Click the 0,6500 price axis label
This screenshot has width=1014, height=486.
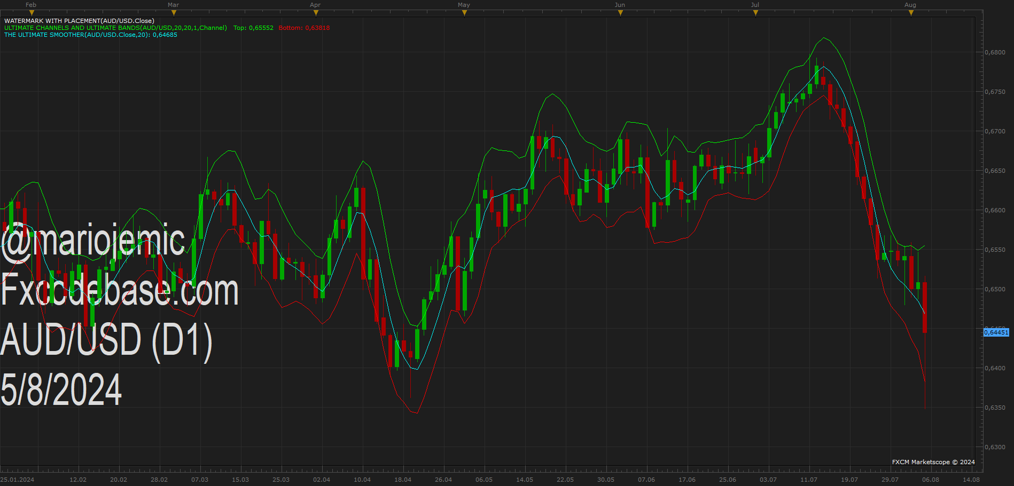995,289
